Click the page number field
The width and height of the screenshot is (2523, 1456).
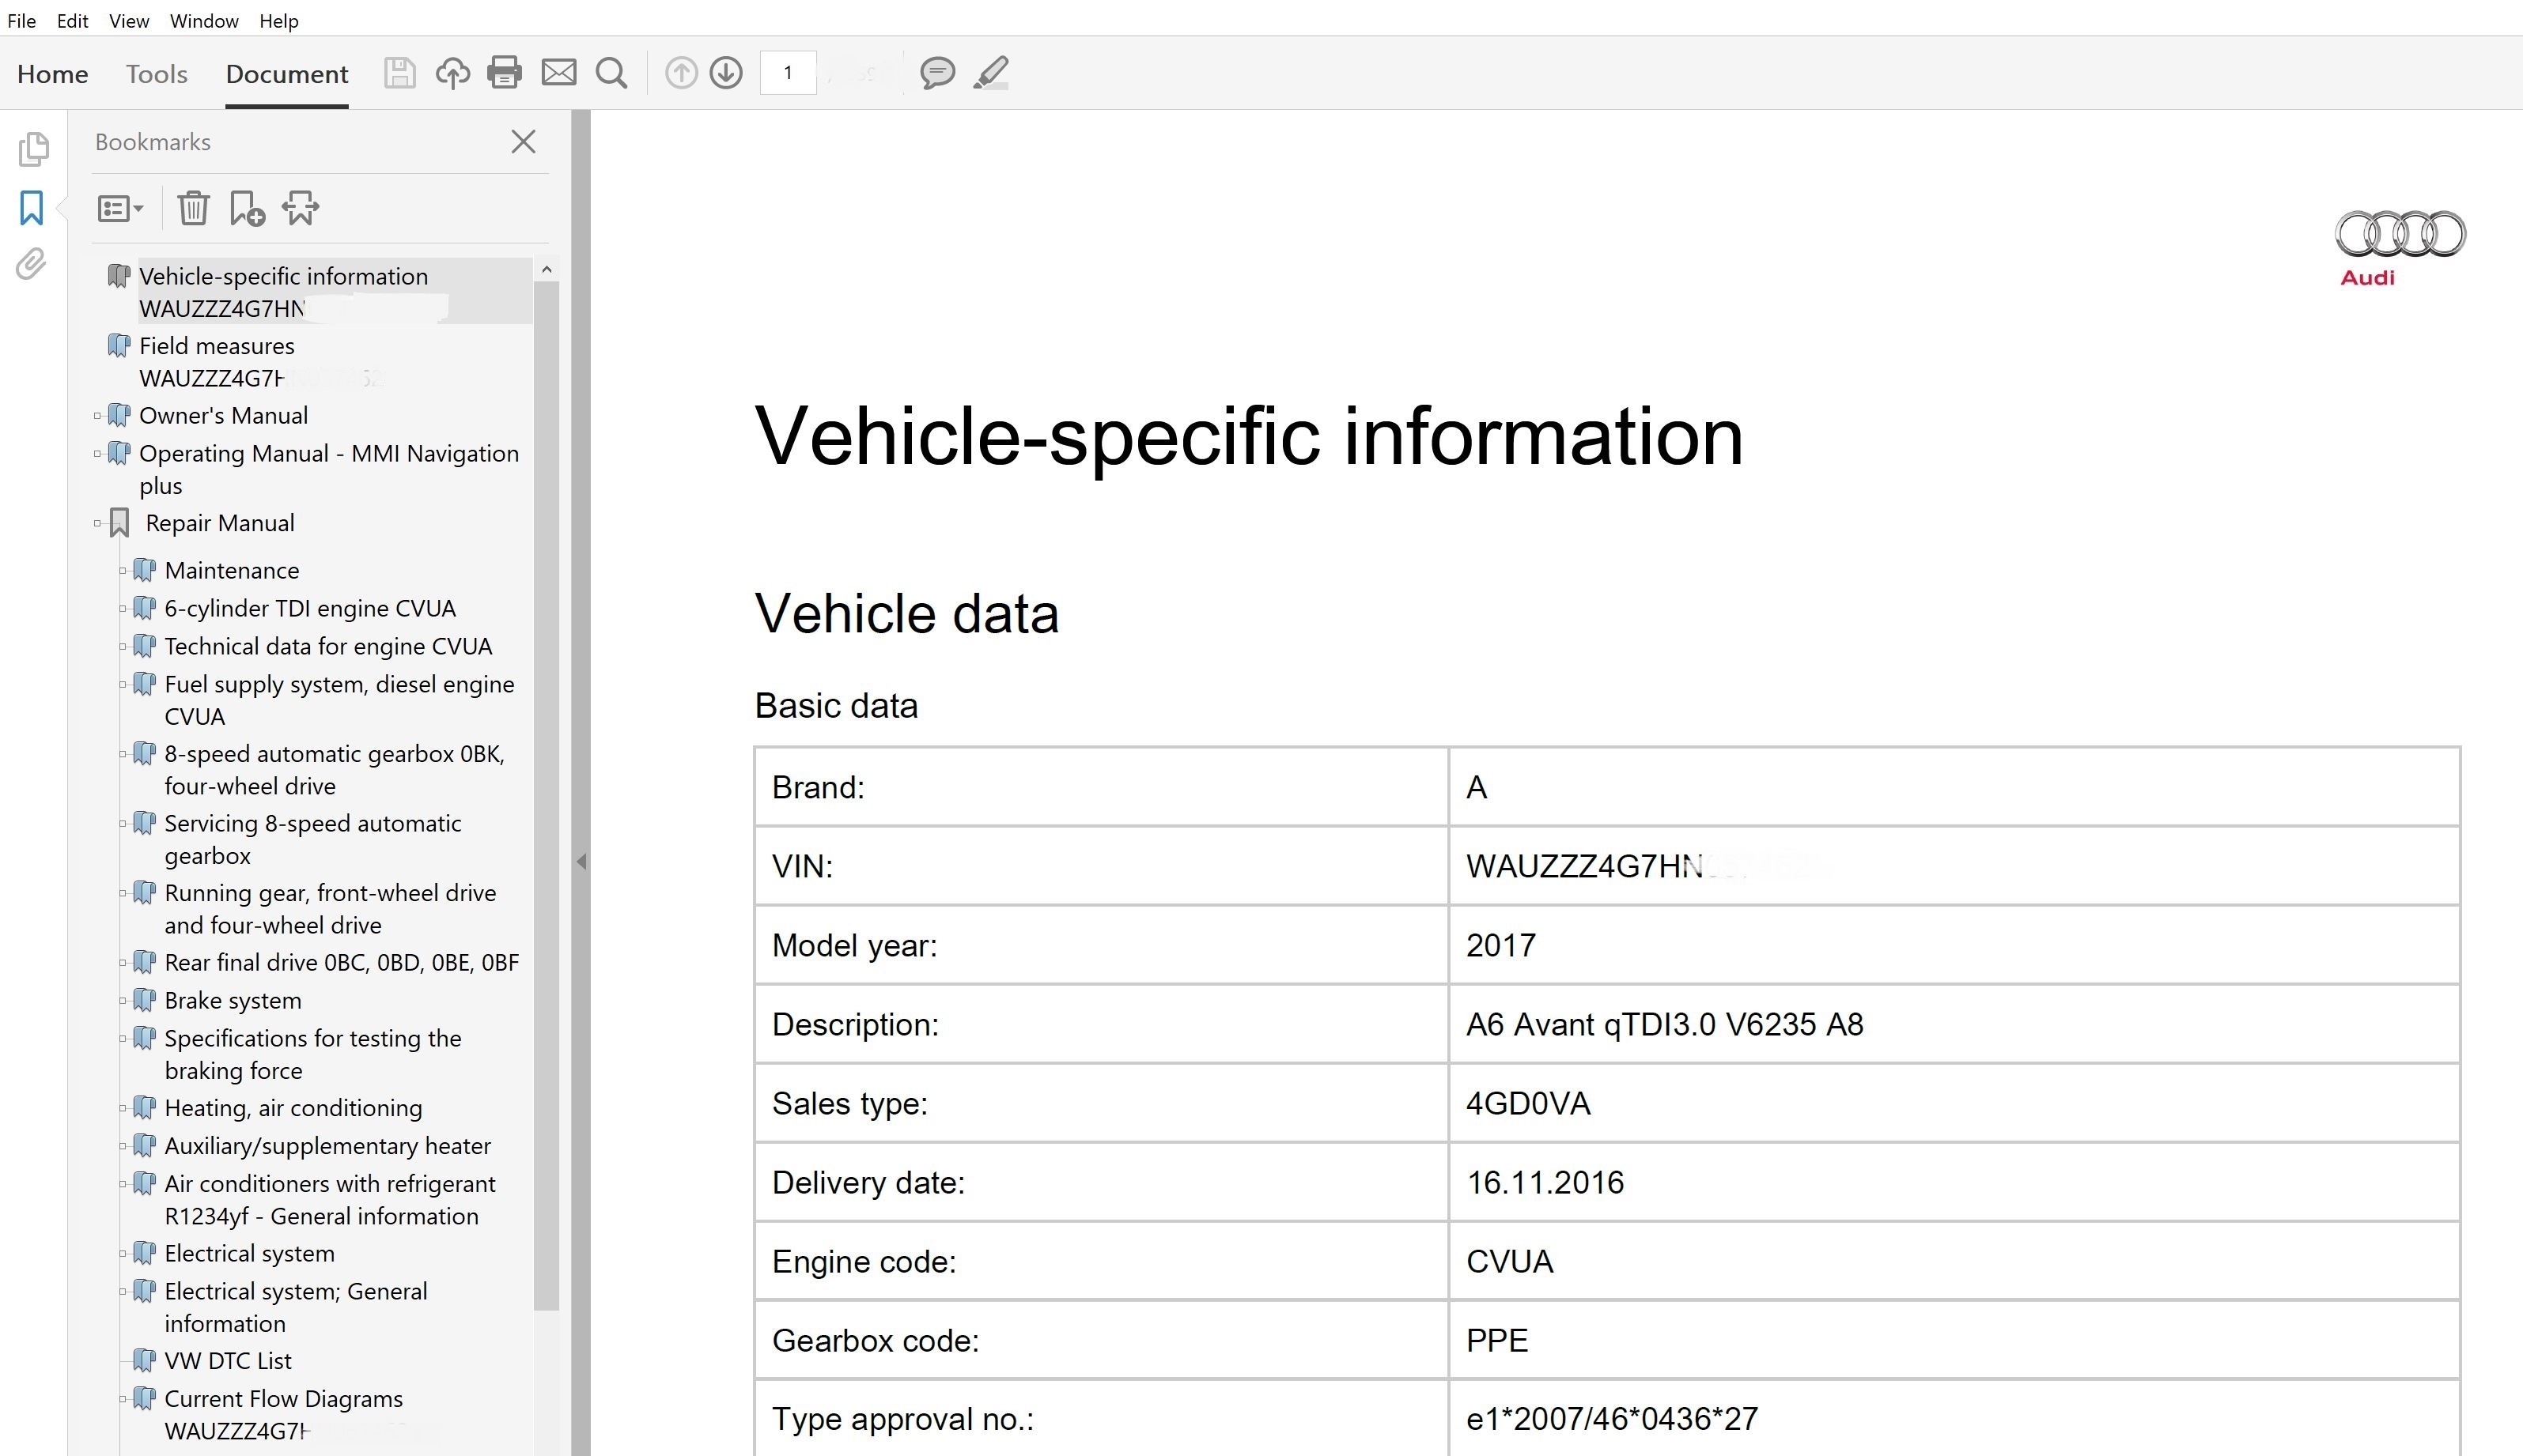click(x=789, y=73)
